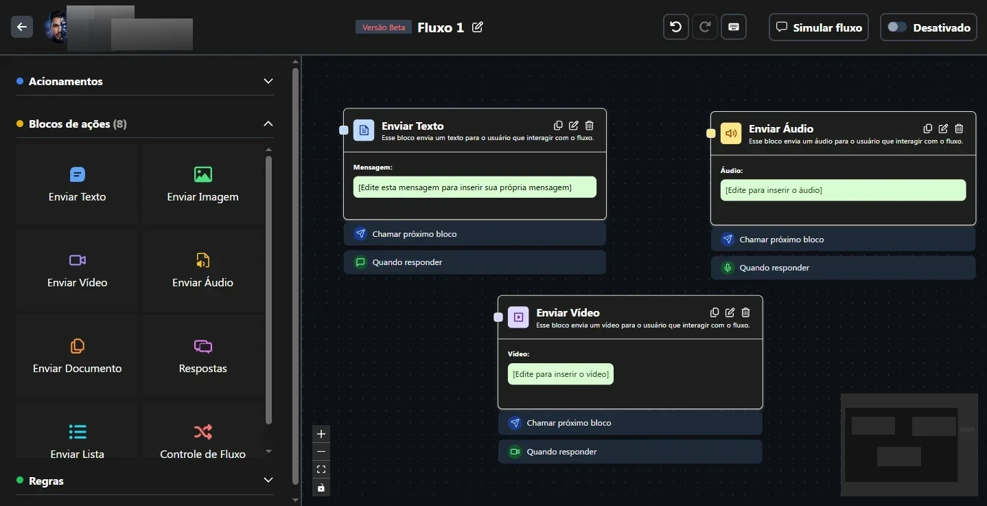Click Simular fluxo button
Screen dimensions: 987x506
click(x=819, y=27)
